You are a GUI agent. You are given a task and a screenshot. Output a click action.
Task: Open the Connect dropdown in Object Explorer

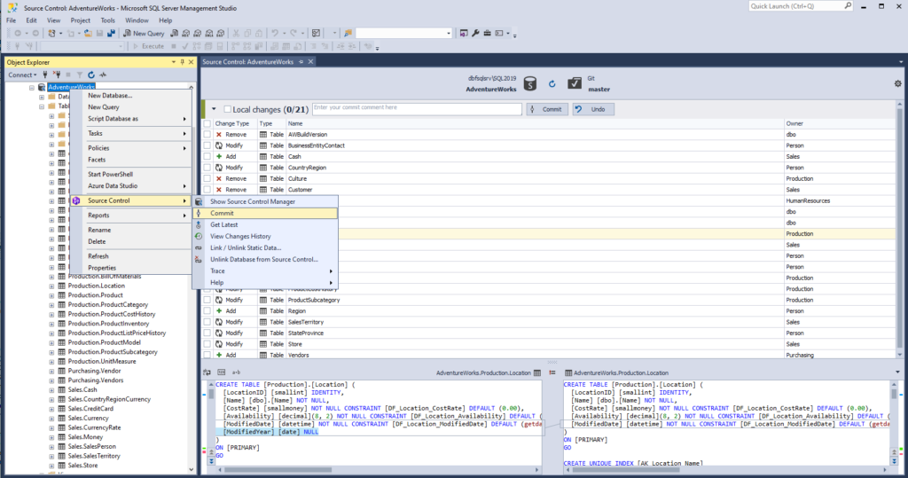(22, 74)
